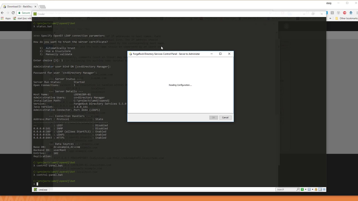Screen dimensions: 358x201
Task: Click the red round Chrome extension icon
Action: point(345,13)
